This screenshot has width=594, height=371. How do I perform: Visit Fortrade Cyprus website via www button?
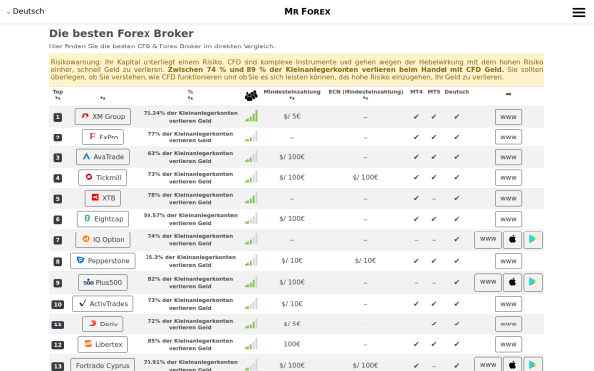coord(488,365)
